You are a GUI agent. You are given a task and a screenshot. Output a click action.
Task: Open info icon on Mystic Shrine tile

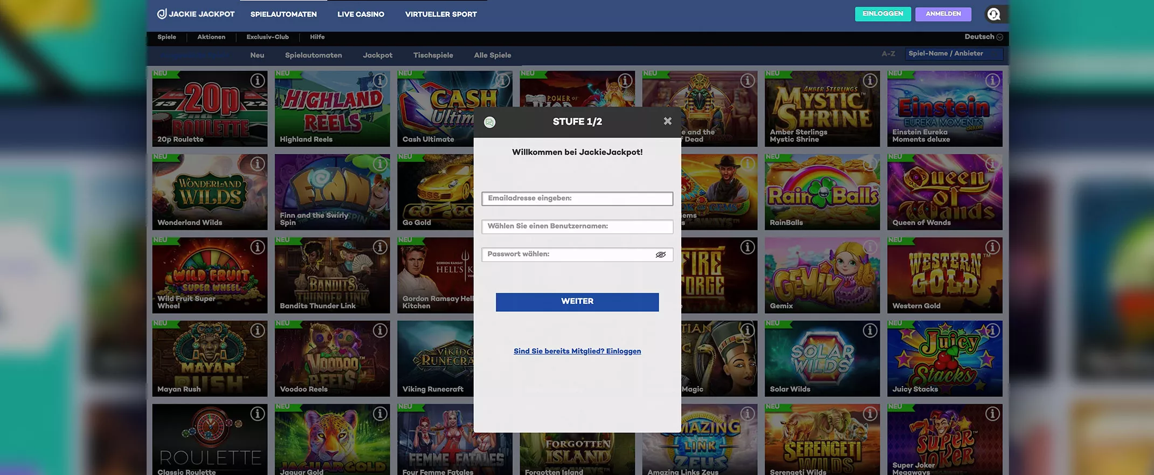point(870,80)
